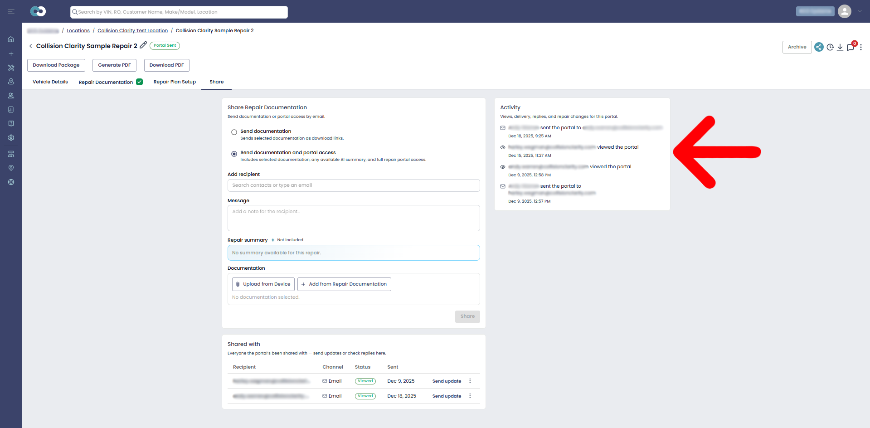Open row options for Dec 9 recipient
The image size is (870, 428).
(x=470, y=381)
